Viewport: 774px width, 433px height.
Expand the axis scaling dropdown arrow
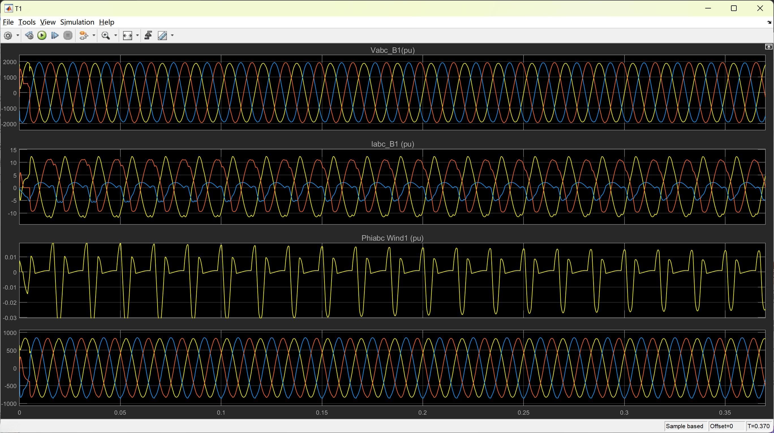[137, 35]
